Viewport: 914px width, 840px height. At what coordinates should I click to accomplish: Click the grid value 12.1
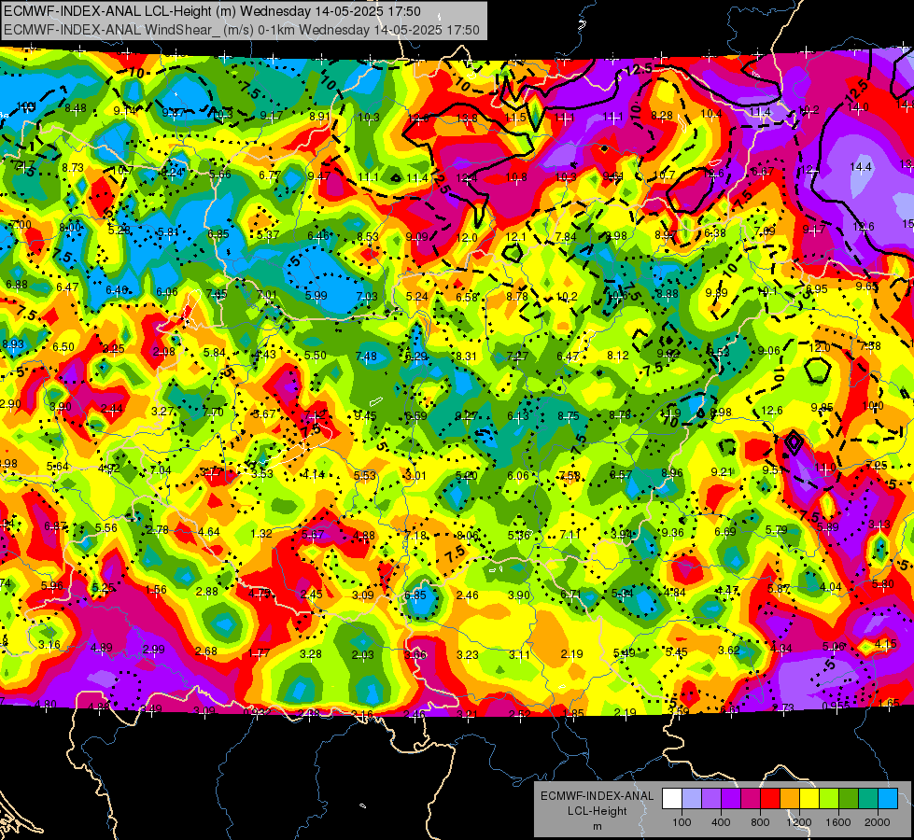point(515,237)
